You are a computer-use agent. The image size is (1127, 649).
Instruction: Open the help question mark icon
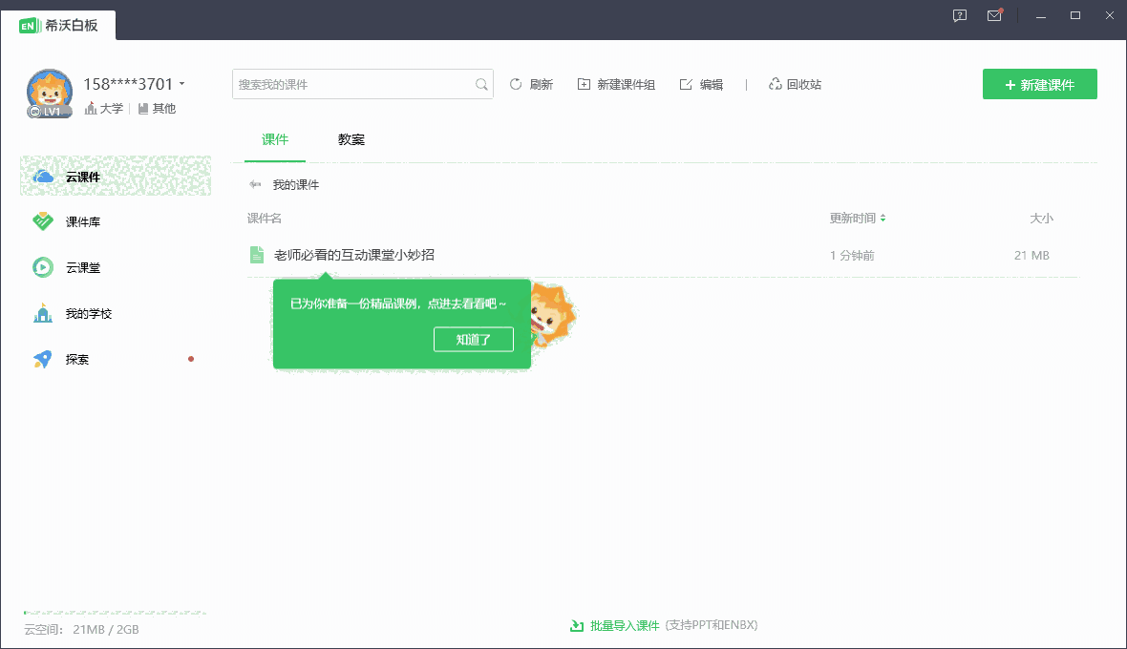pos(959,15)
